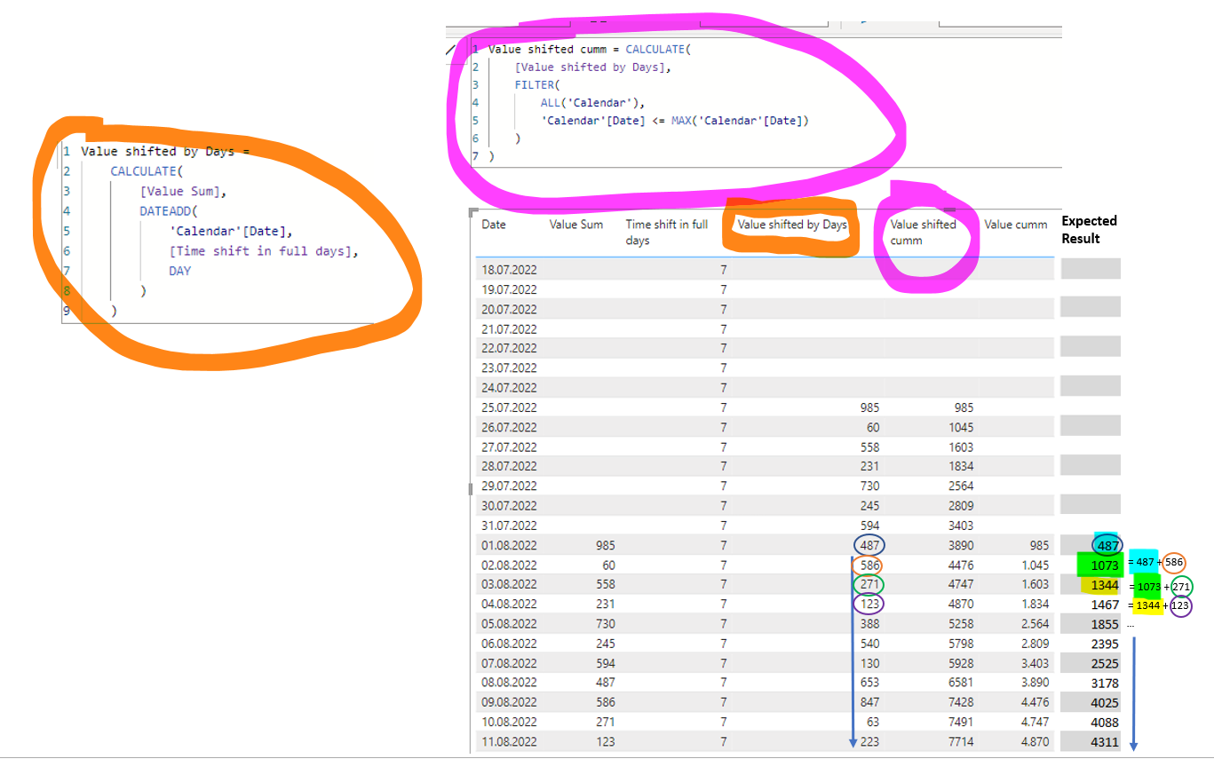The height and width of the screenshot is (759, 1214).
Task: Click the 25.07.2022 date cell
Action: pos(510,407)
